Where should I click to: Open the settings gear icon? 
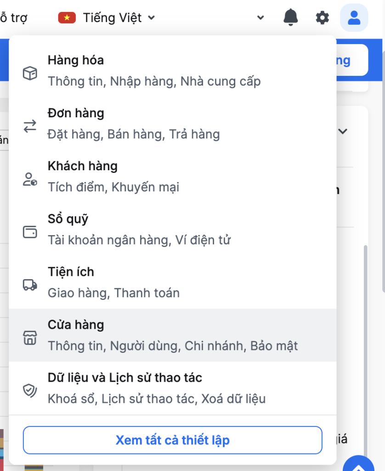pyautogui.click(x=323, y=18)
